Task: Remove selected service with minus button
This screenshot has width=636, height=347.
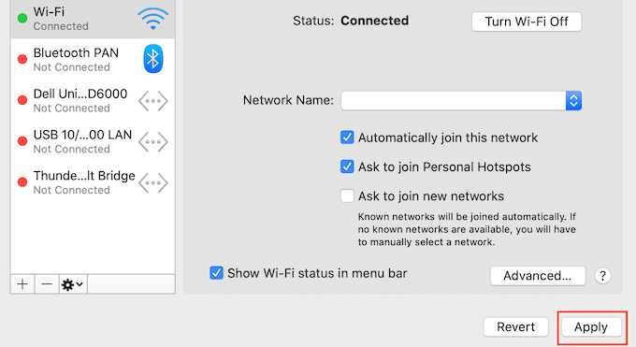Action: coord(47,284)
